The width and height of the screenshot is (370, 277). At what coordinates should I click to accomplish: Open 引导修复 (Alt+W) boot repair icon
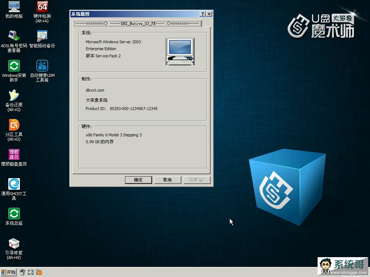click(x=14, y=249)
